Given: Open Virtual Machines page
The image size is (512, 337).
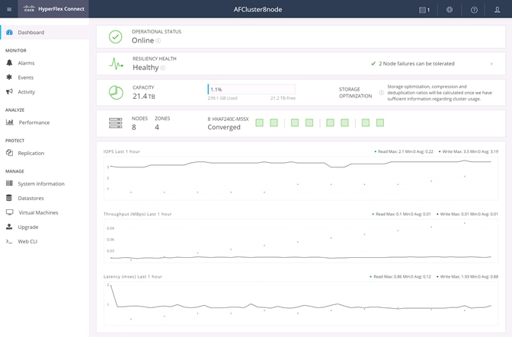Looking at the screenshot, I should point(44,212).
